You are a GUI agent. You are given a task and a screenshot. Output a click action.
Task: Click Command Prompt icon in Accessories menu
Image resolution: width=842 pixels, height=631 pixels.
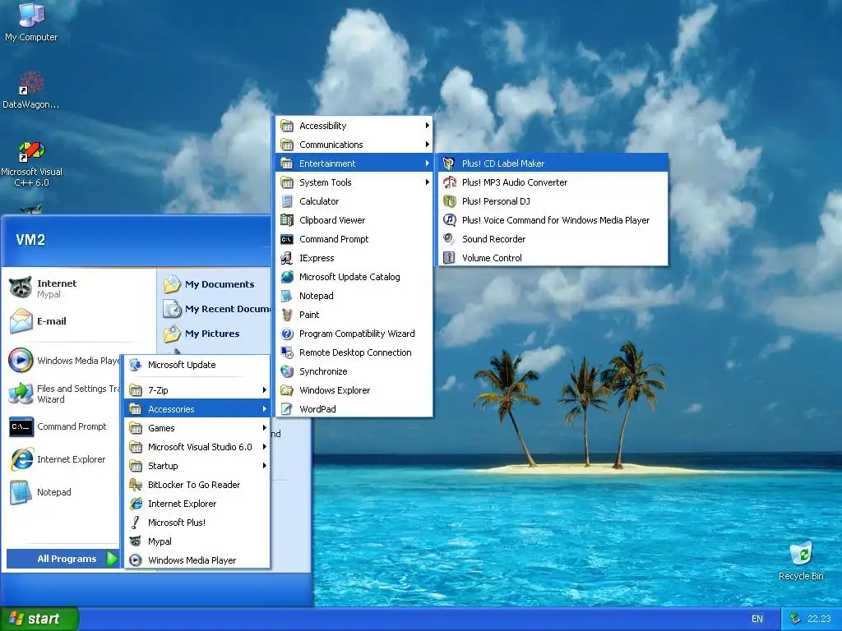point(287,239)
